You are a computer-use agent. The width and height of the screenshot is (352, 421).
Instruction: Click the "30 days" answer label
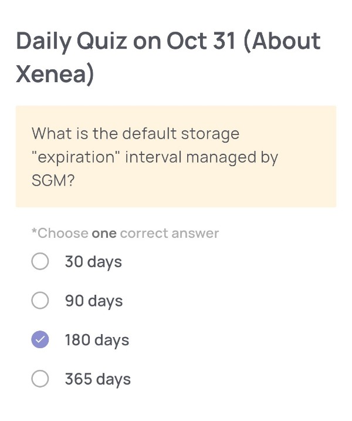(x=93, y=261)
